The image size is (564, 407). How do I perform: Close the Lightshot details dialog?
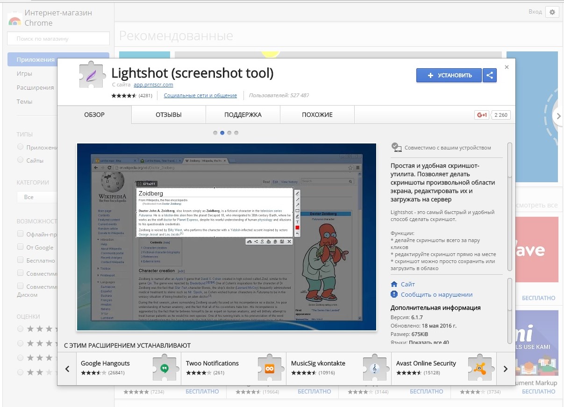click(507, 67)
